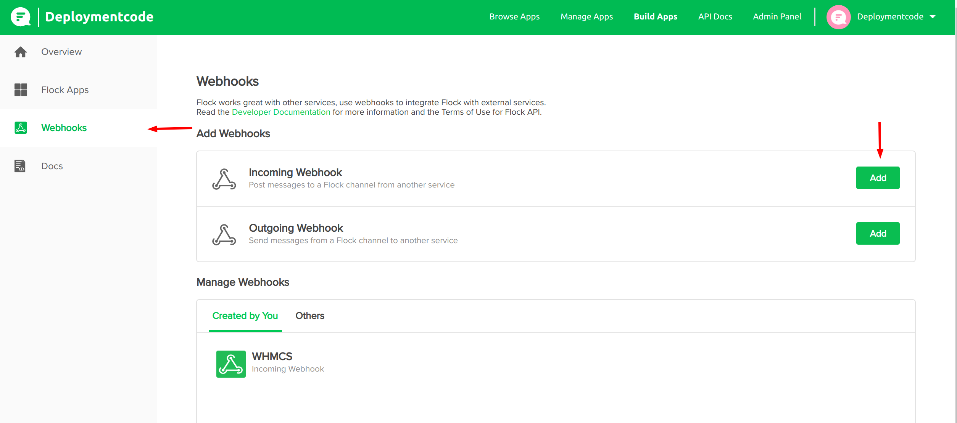Add an Outgoing Webhook
Viewport: 957px width, 423px height.
[x=878, y=234]
